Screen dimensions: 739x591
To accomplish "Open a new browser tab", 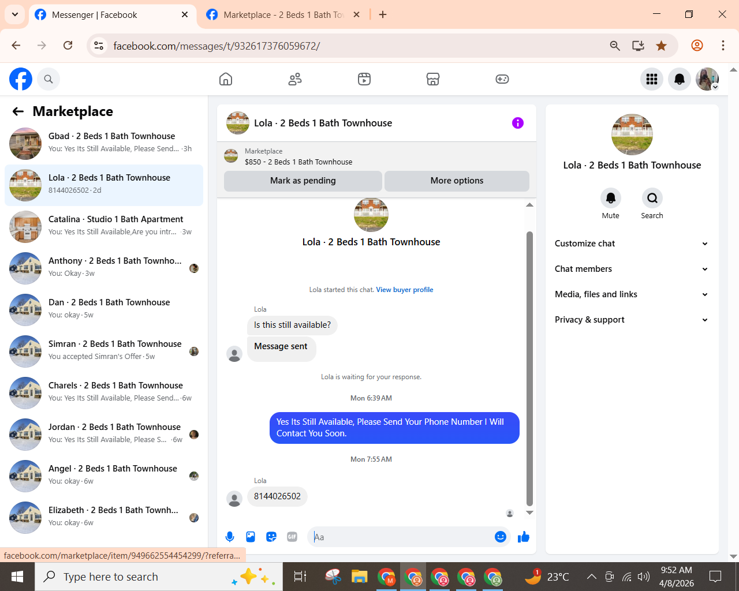I will pyautogui.click(x=383, y=15).
